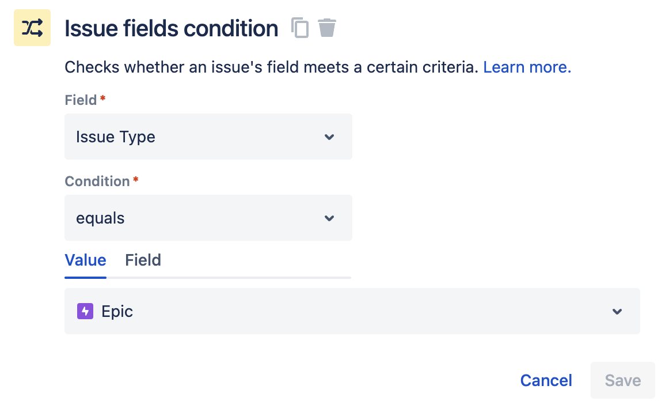The width and height of the screenshot is (669, 416).
Task: Select the Value tab
Action: pyautogui.click(x=85, y=260)
